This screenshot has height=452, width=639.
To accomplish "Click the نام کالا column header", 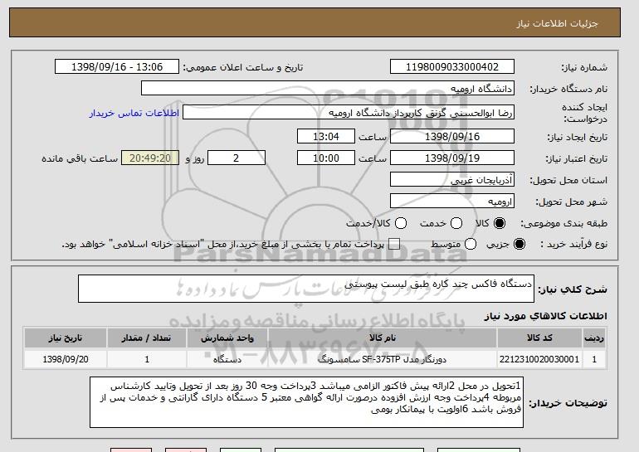I will [x=383, y=338].
